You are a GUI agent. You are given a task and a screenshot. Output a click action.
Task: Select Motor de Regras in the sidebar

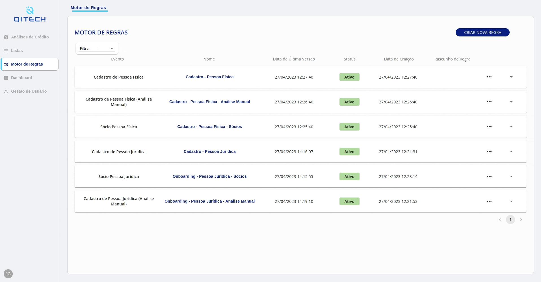point(30,64)
